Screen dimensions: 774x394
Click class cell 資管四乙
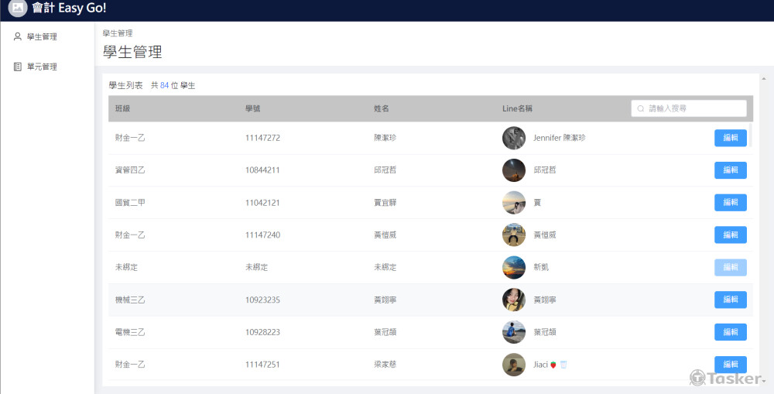(130, 170)
